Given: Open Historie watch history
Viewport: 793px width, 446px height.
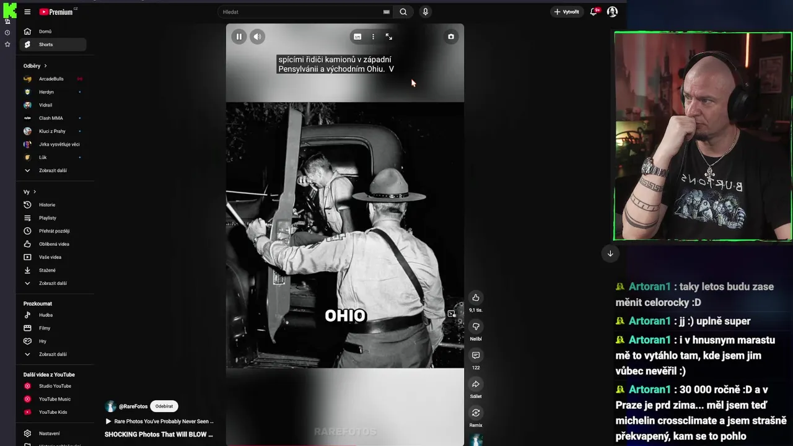Looking at the screenshot, I should pos(53,205).
